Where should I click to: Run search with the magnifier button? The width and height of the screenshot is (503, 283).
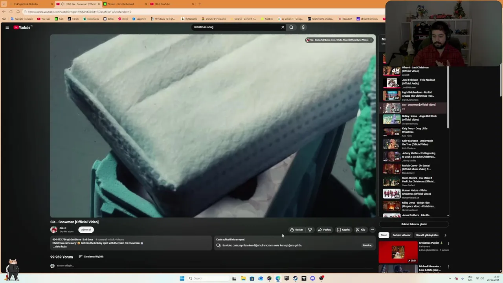coord(291,27)
